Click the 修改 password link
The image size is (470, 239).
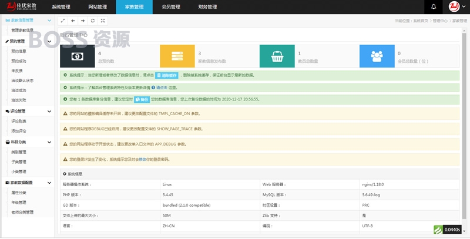(142, 160)
